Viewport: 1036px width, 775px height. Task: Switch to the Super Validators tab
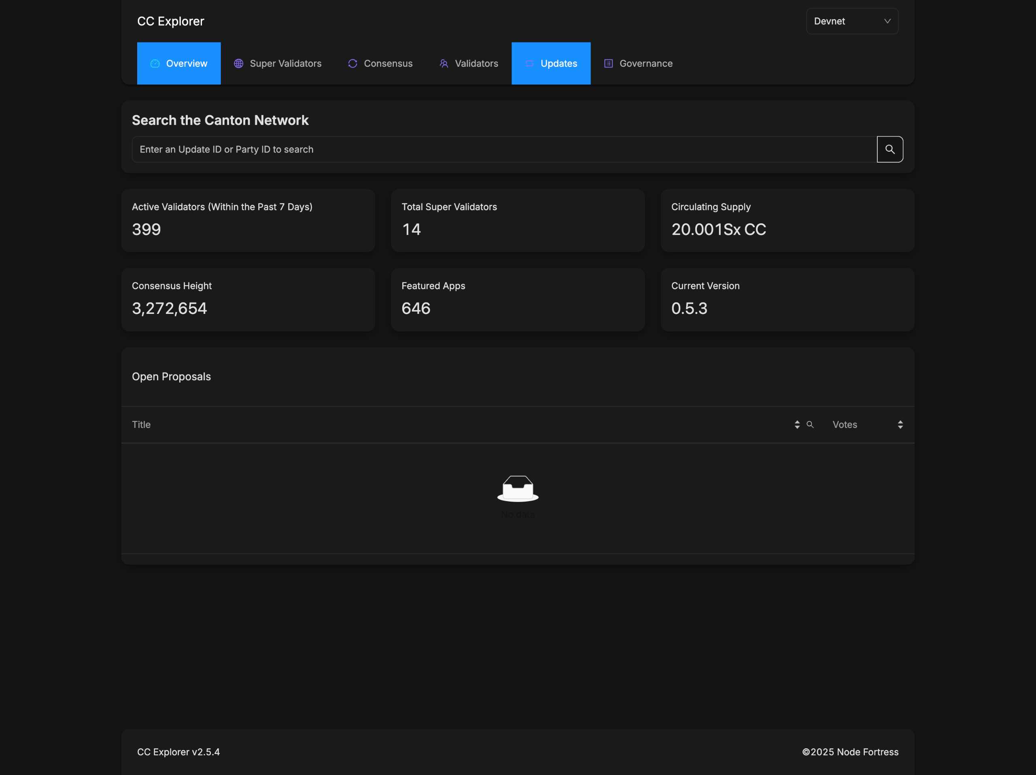click(x=285, y=64)
